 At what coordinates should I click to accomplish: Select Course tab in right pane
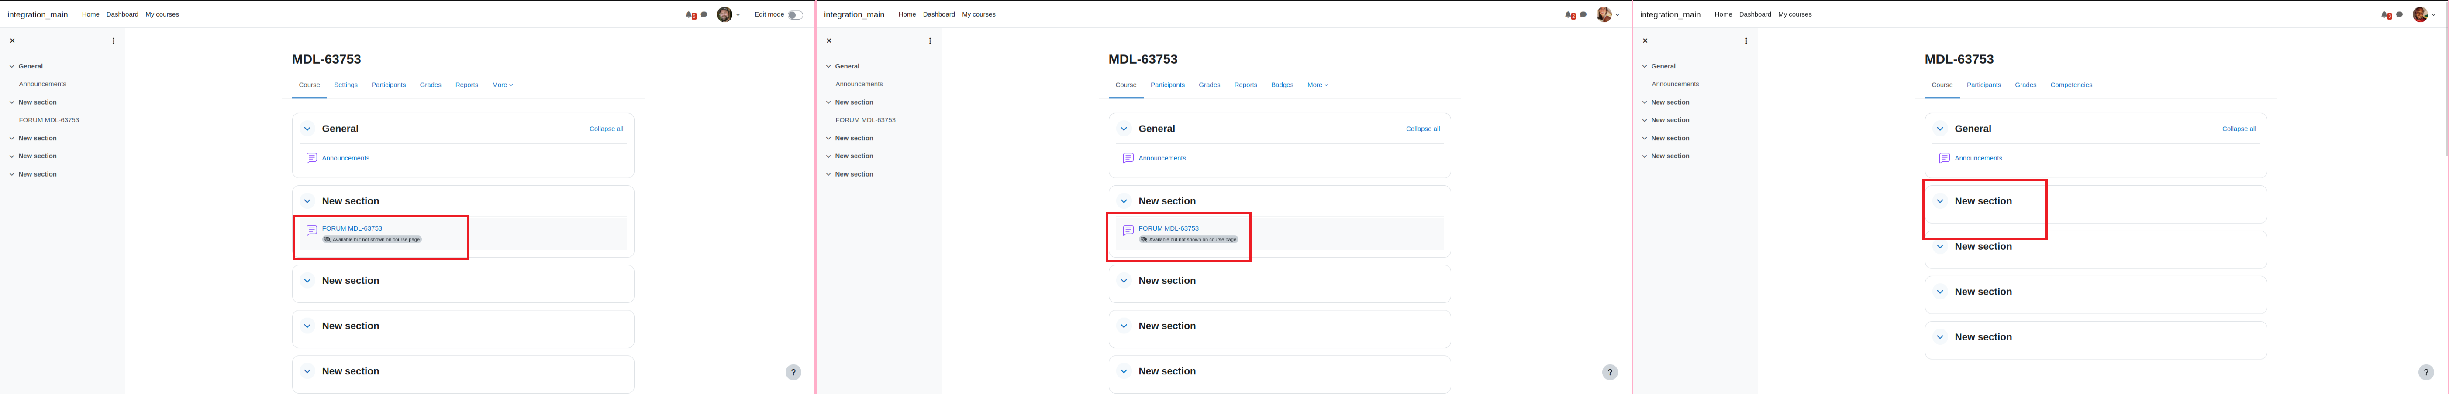[1942, 85]
